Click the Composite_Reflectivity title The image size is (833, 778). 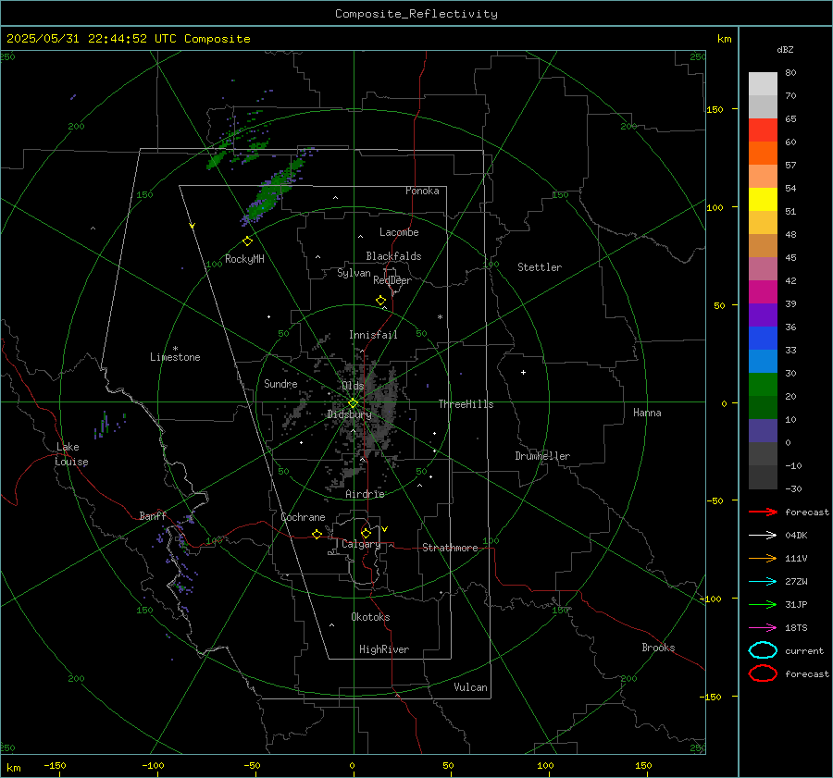point(416,14)
